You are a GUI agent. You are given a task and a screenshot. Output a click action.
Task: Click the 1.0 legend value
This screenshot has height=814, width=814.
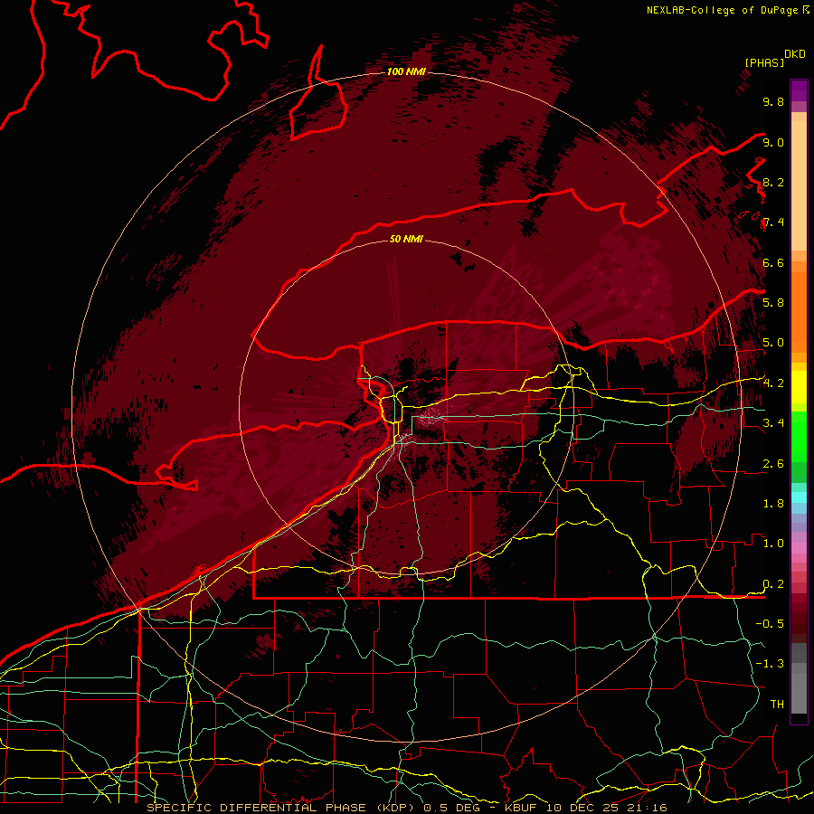pos(773,544)
